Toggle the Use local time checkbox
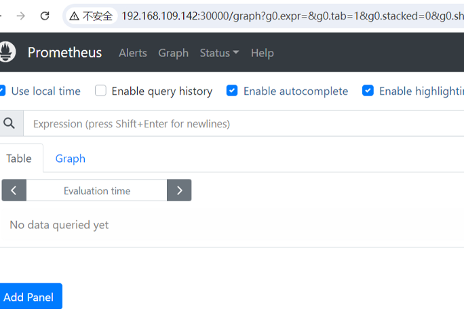Image resolution: width=464 pixels, height=309 pixels. (x=3, y=91)
